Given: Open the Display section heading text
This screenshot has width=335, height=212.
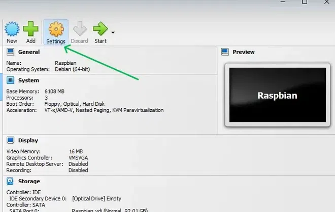Looking at the screenshot, I should point(28,140).
